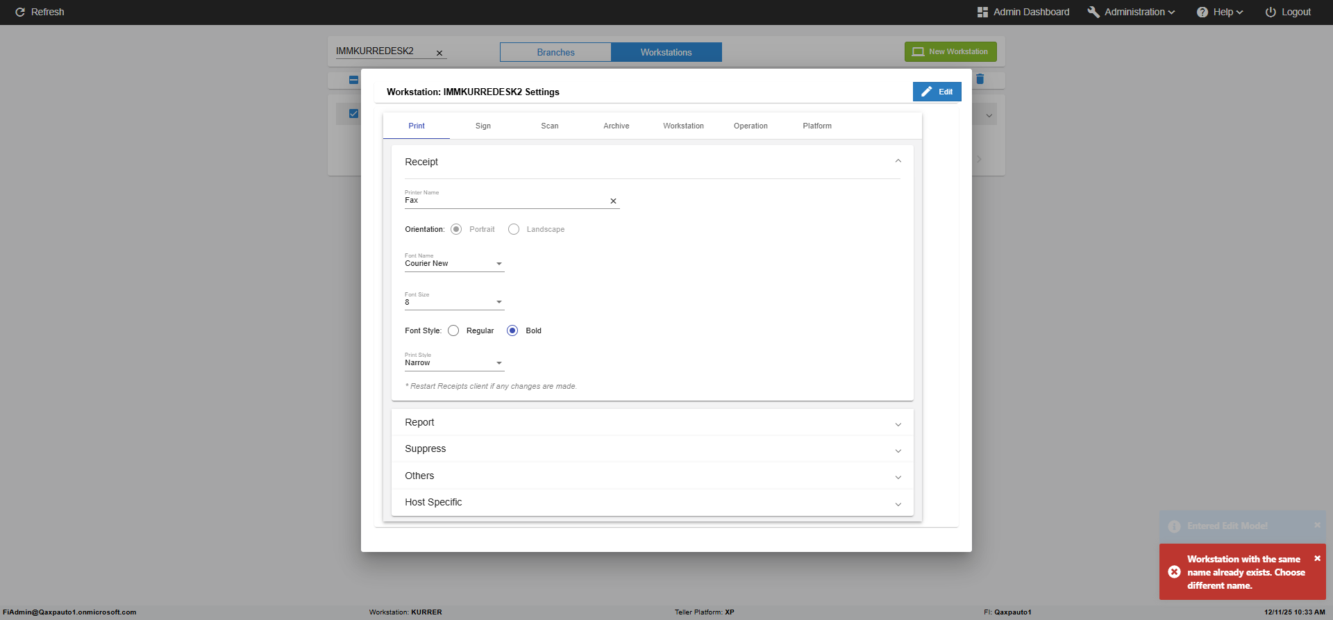Choose Bold font style

512,330
